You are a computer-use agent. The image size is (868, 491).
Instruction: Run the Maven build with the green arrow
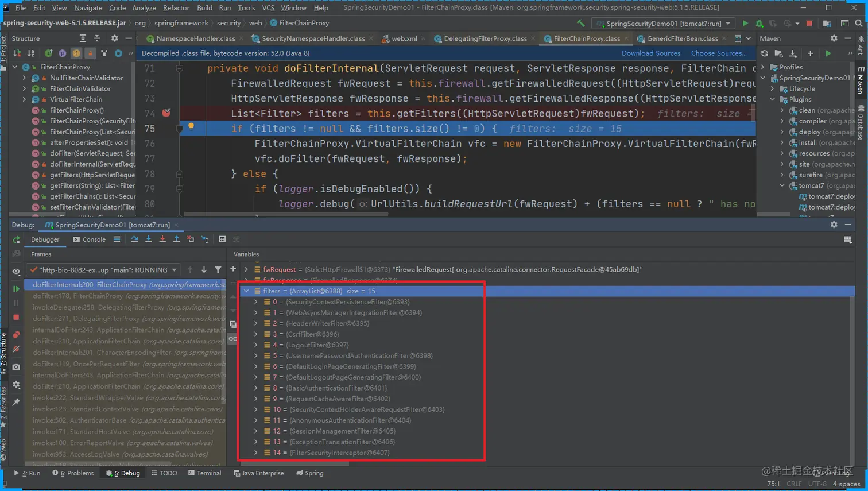coord(828,53)
